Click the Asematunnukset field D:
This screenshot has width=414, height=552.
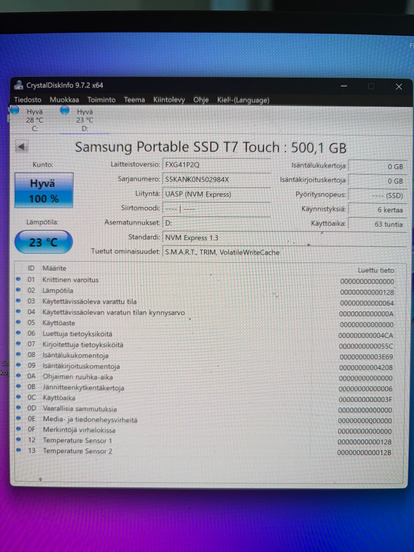[x=217, y=223]
